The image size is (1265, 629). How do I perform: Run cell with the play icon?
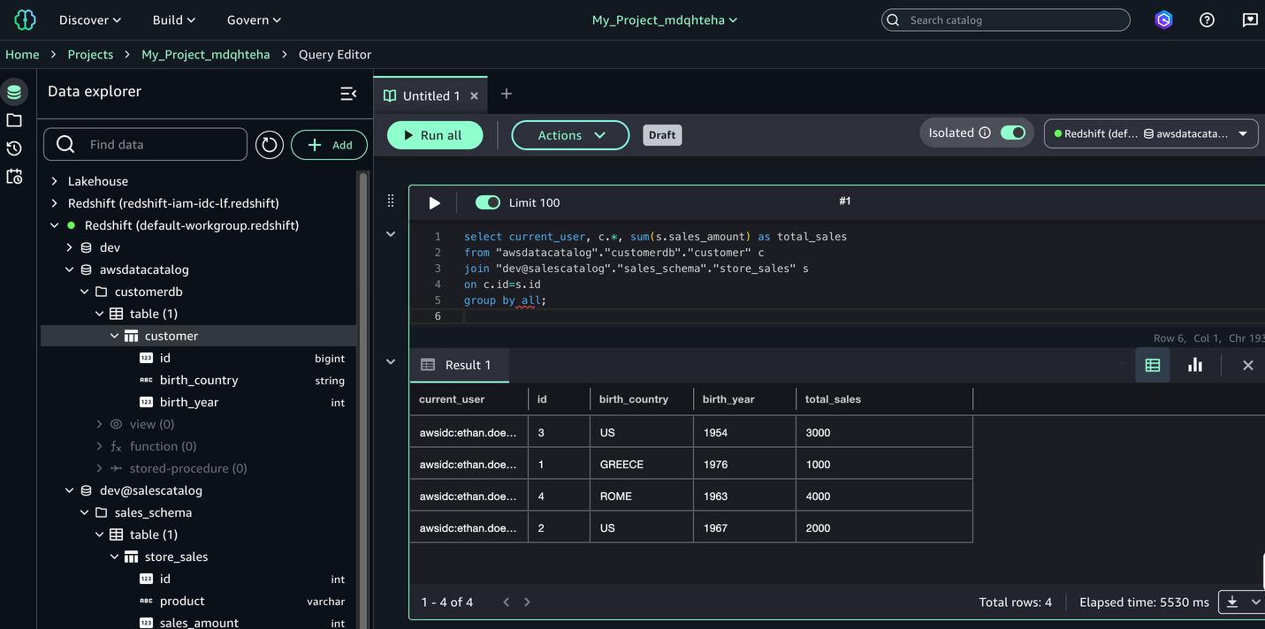click(x=434, y=203)
